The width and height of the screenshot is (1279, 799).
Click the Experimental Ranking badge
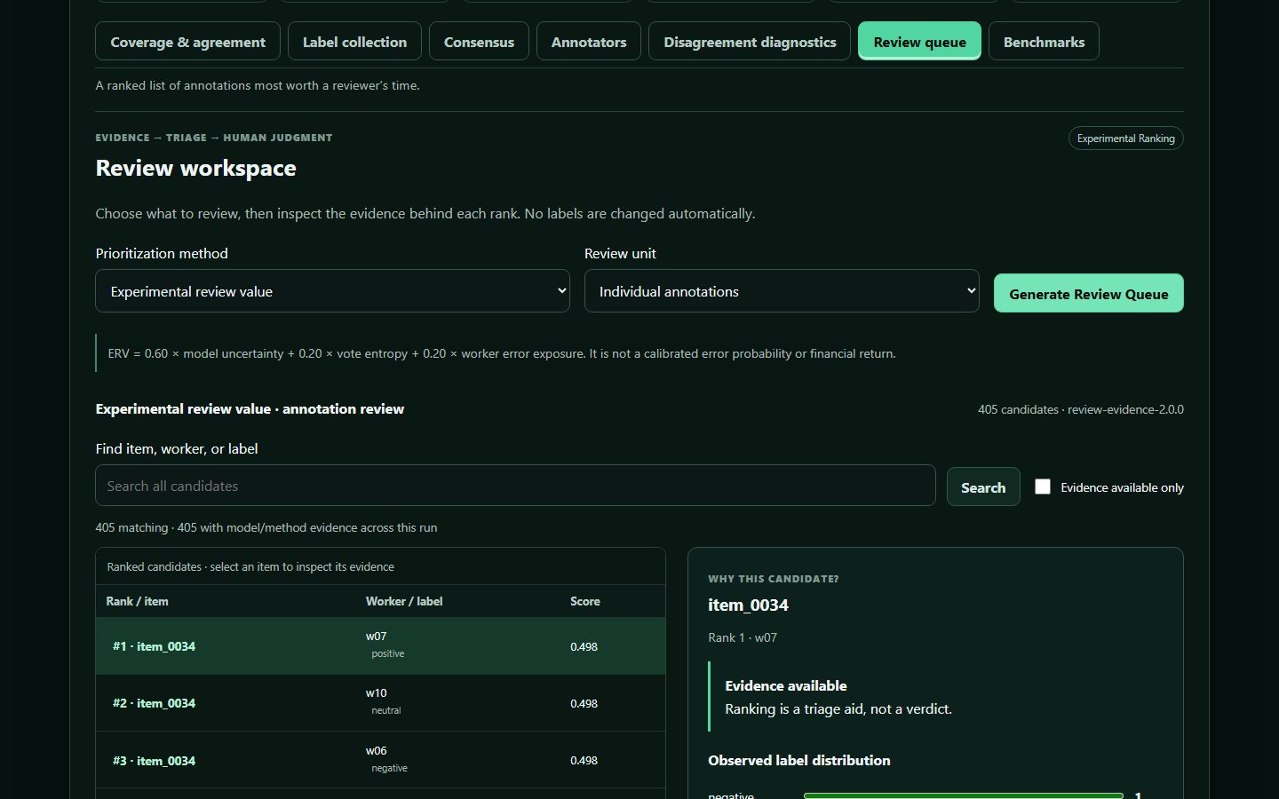(1125, 138)
